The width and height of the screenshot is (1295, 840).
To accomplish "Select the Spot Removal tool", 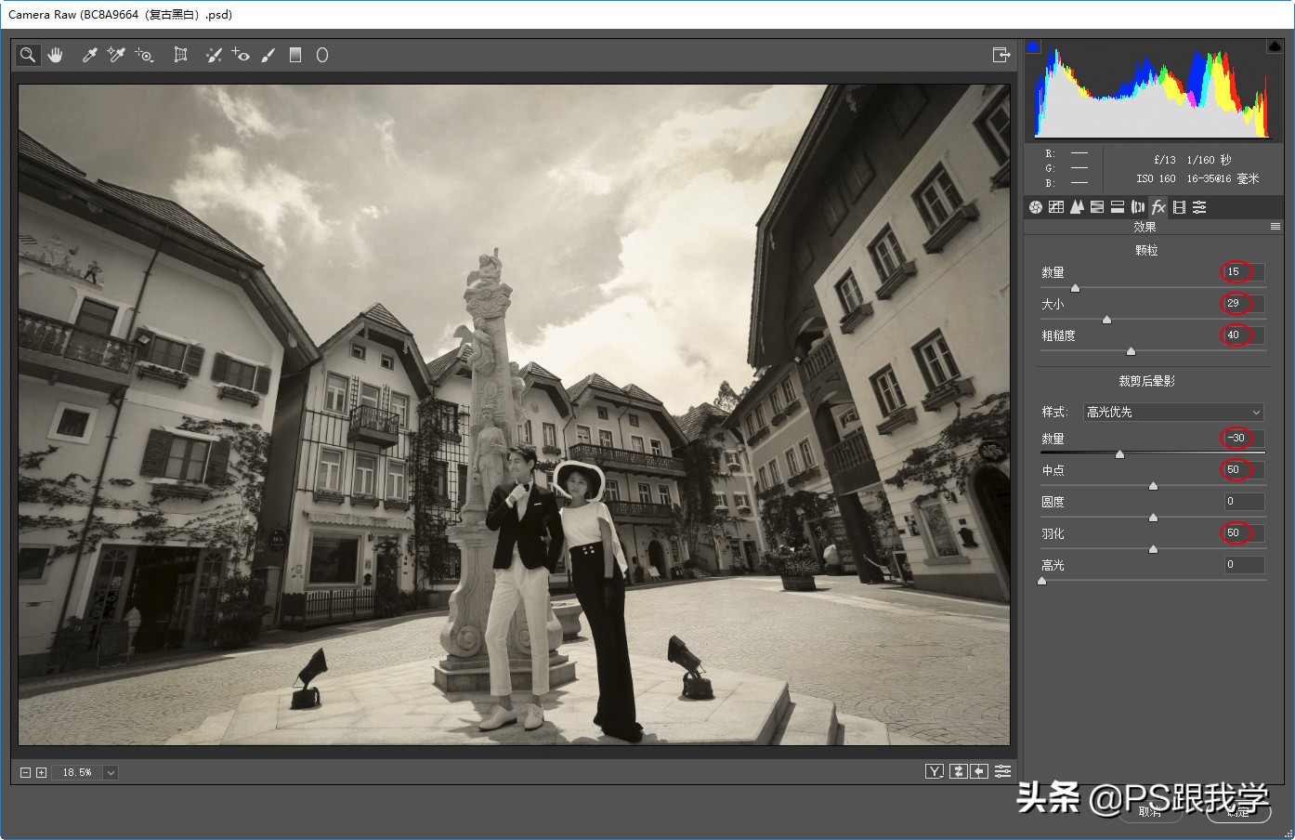I will [x=213, y=55].
